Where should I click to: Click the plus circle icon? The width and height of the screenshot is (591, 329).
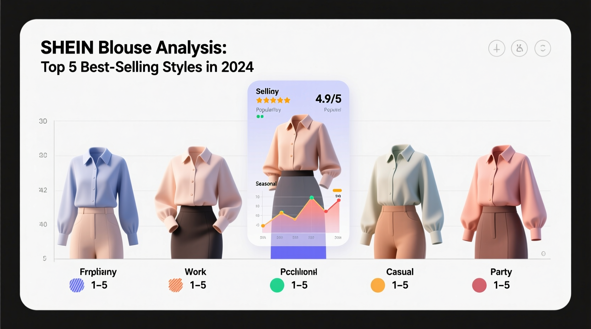(x=497, y=49)
